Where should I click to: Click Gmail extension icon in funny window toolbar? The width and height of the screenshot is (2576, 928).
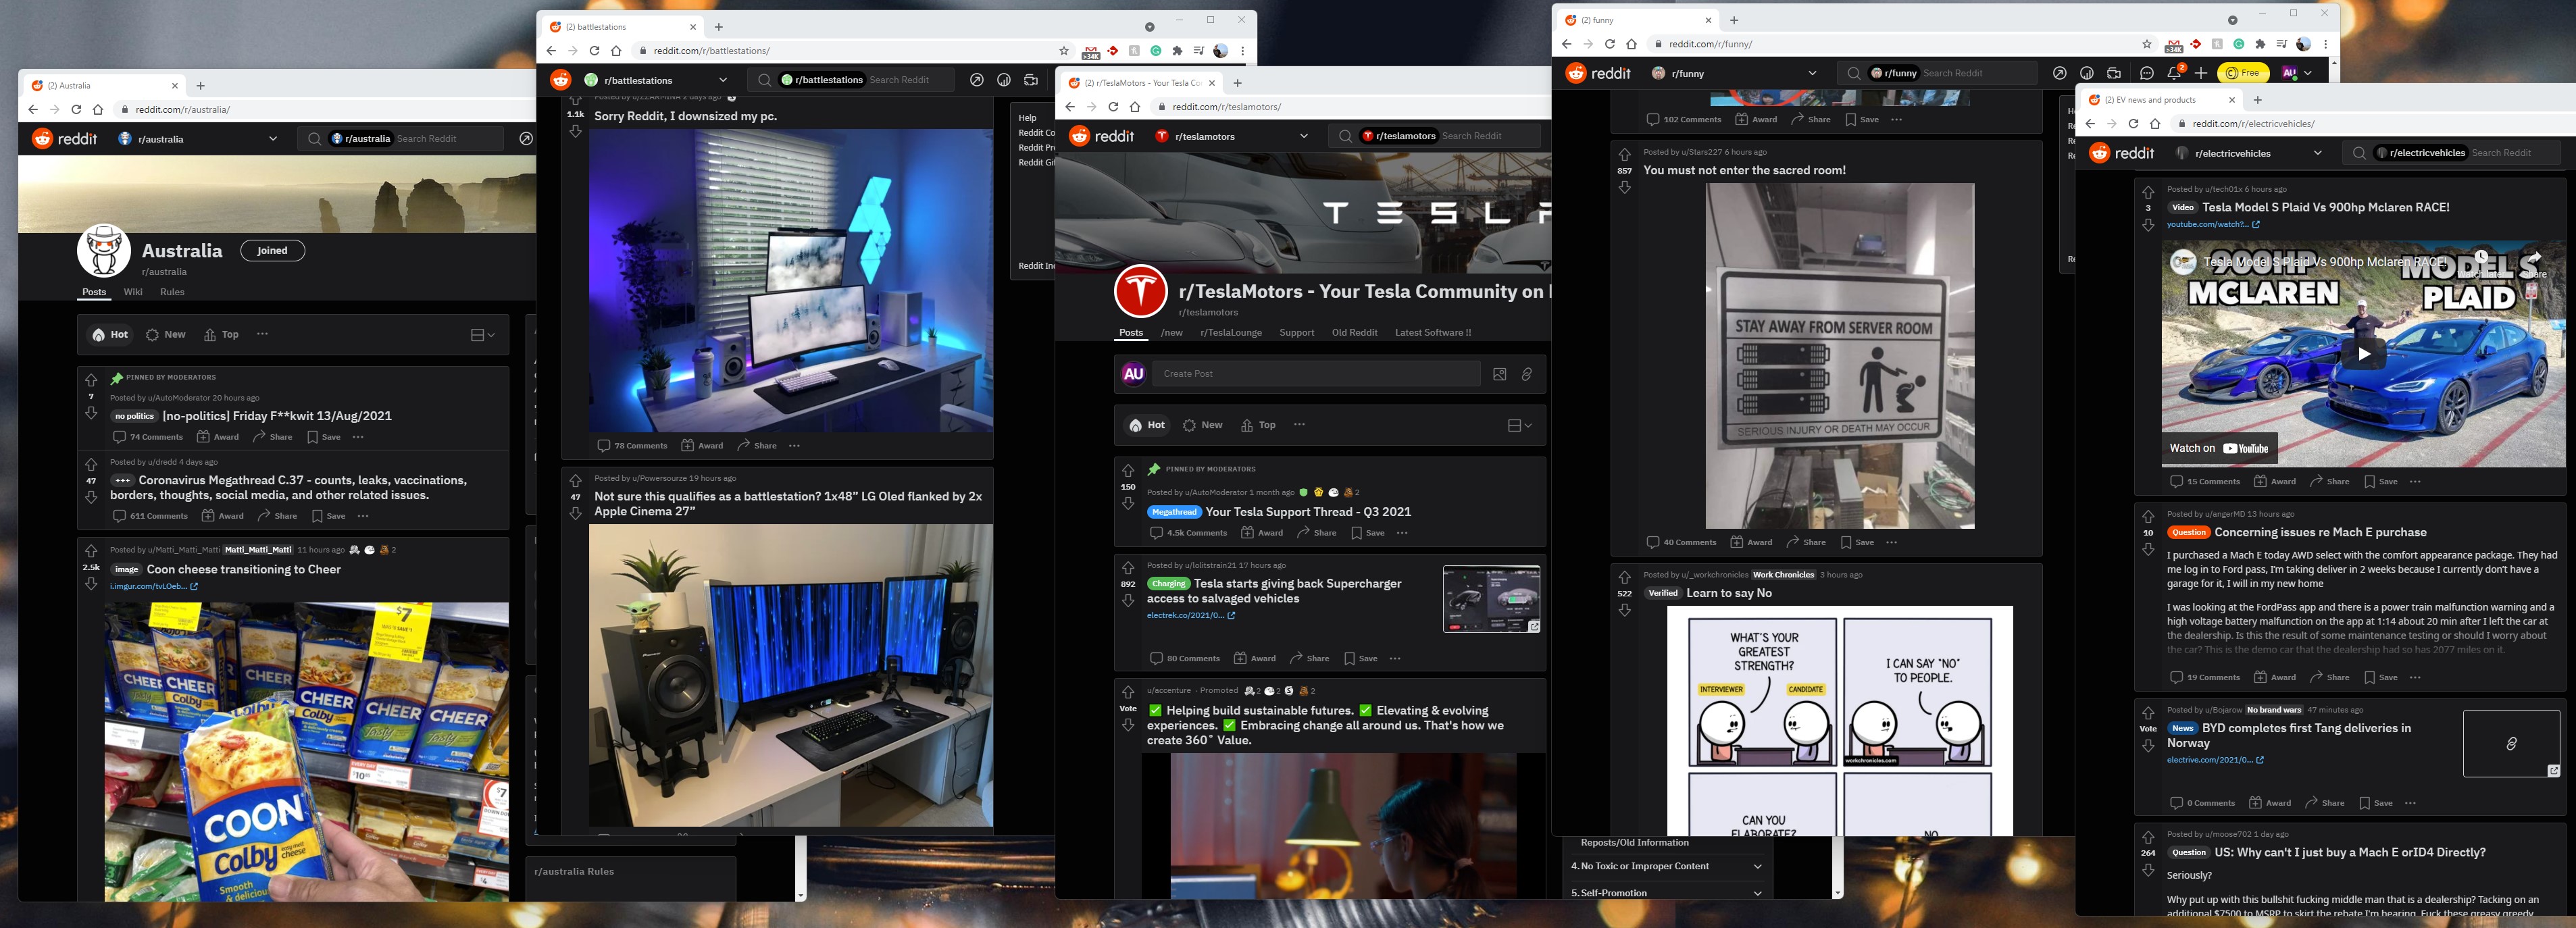click(x=2173, y=45)
